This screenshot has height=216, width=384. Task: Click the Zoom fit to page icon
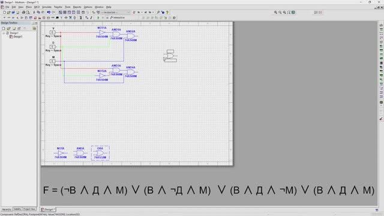[289, 12]
